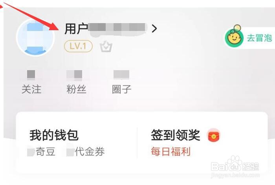Tap the green smiley bubble icon
Viewport: 275px width, 185px height.
point(234,37)
